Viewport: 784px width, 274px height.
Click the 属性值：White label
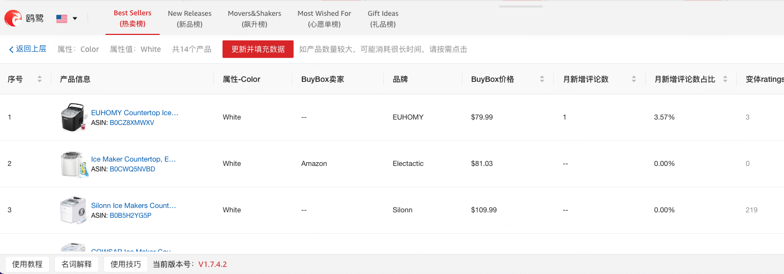coord(136,49)
